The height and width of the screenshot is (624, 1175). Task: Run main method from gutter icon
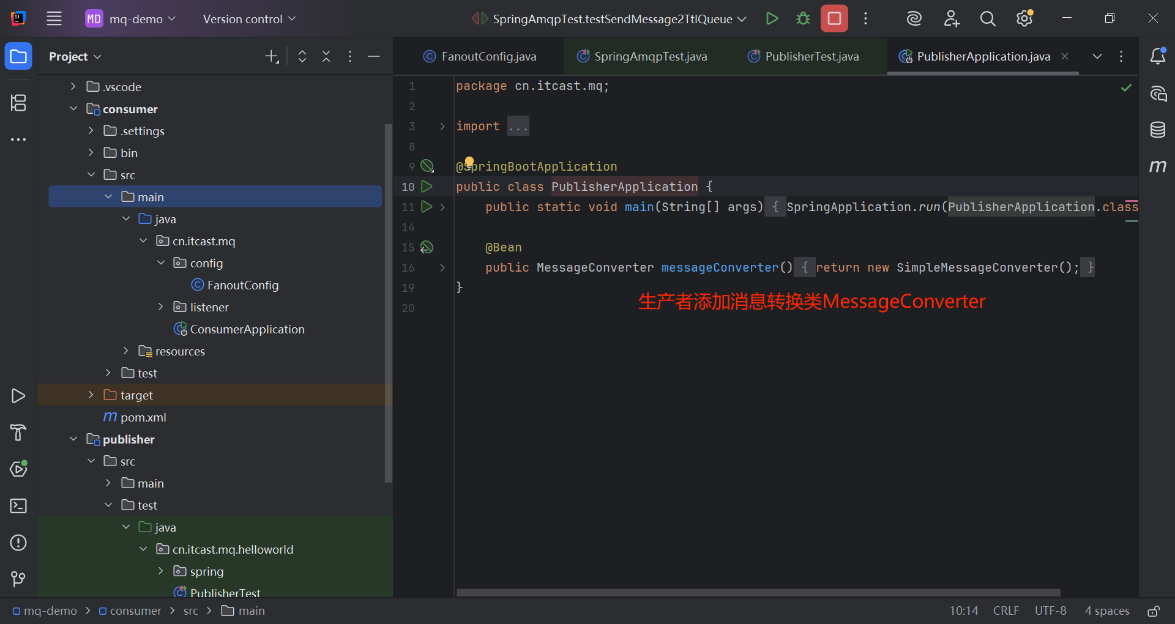click(427, 207)
